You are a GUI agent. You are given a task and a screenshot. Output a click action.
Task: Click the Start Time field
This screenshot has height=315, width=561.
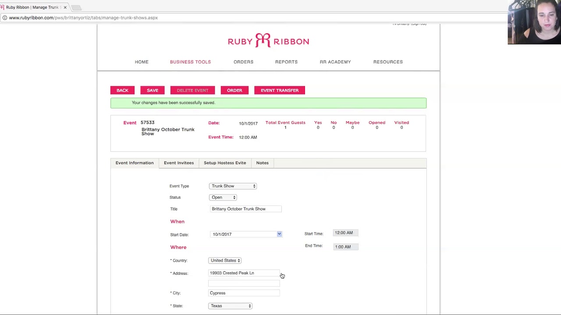[x=345, y=233]
